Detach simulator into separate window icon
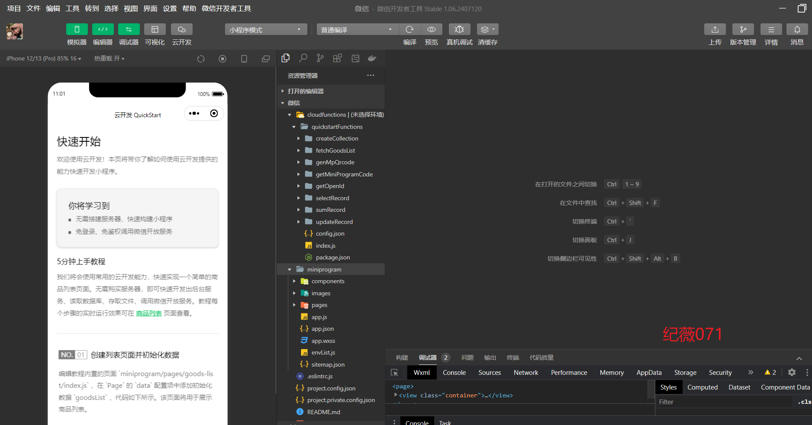 266,59
